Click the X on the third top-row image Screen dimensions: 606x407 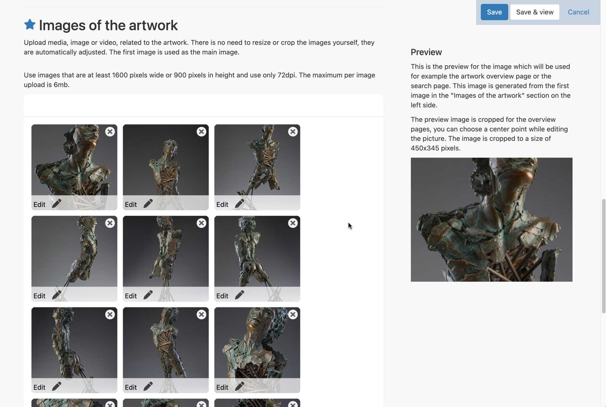point(293,132)
